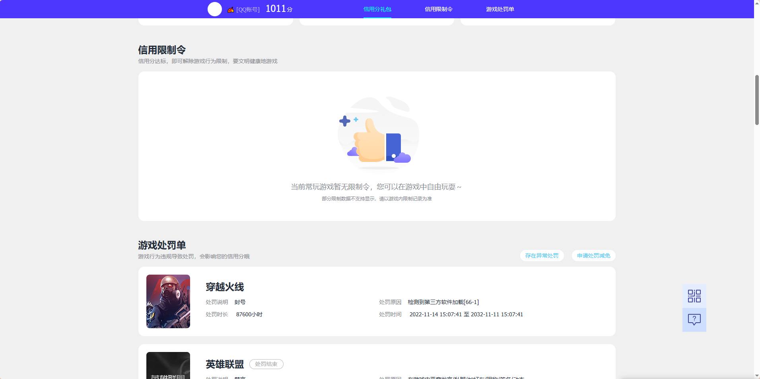Switch to the 信用分礼包 tab

pyautogui.click(x=377, y=9)
